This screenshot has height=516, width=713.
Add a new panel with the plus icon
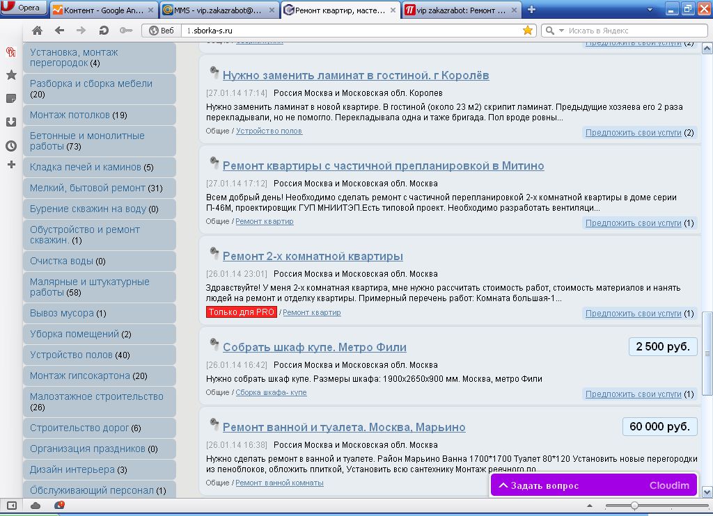pos(11,165)
